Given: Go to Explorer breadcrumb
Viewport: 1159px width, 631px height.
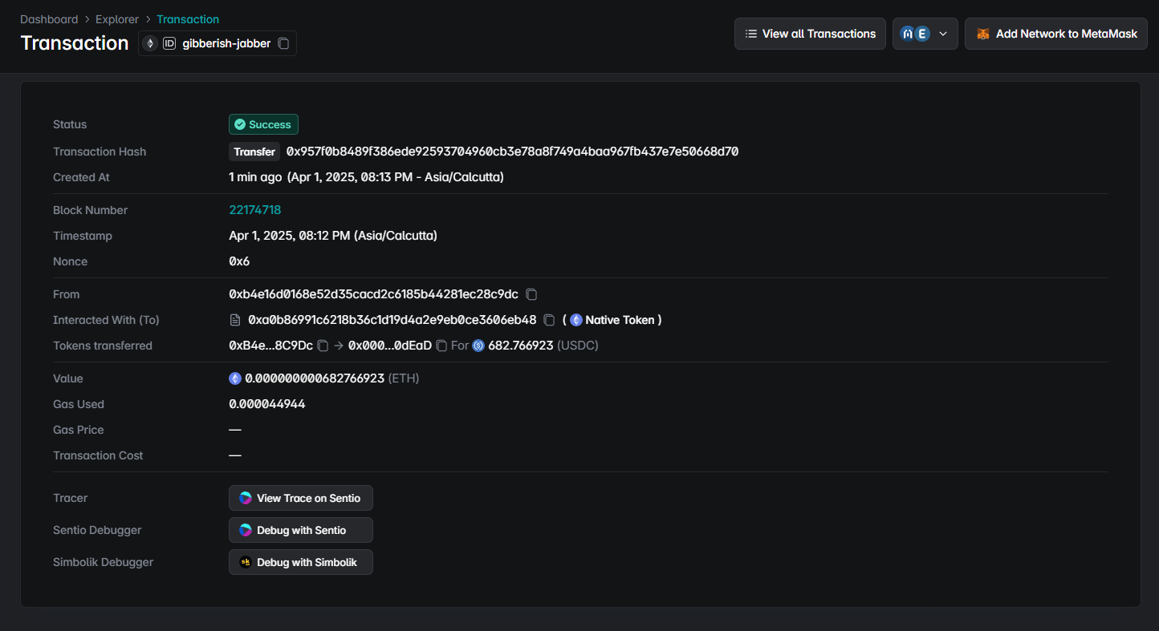Looking at the screenshot, I should [x=117, y=19].
